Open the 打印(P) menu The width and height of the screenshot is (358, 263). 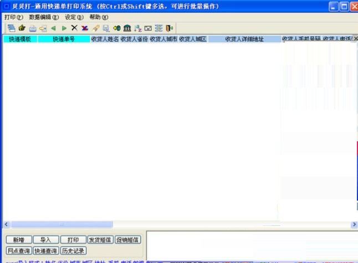14,17
